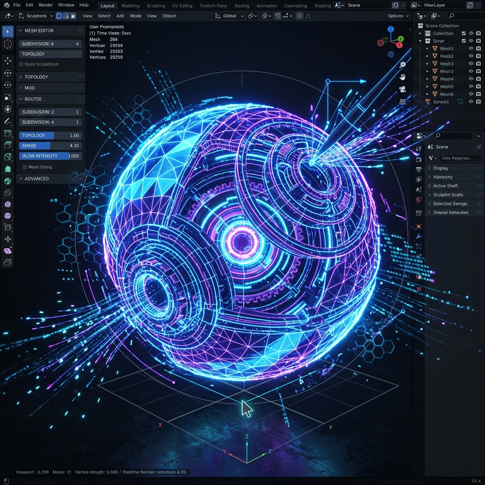
Task: Expand Selection Swingo section
Action: 453,204
